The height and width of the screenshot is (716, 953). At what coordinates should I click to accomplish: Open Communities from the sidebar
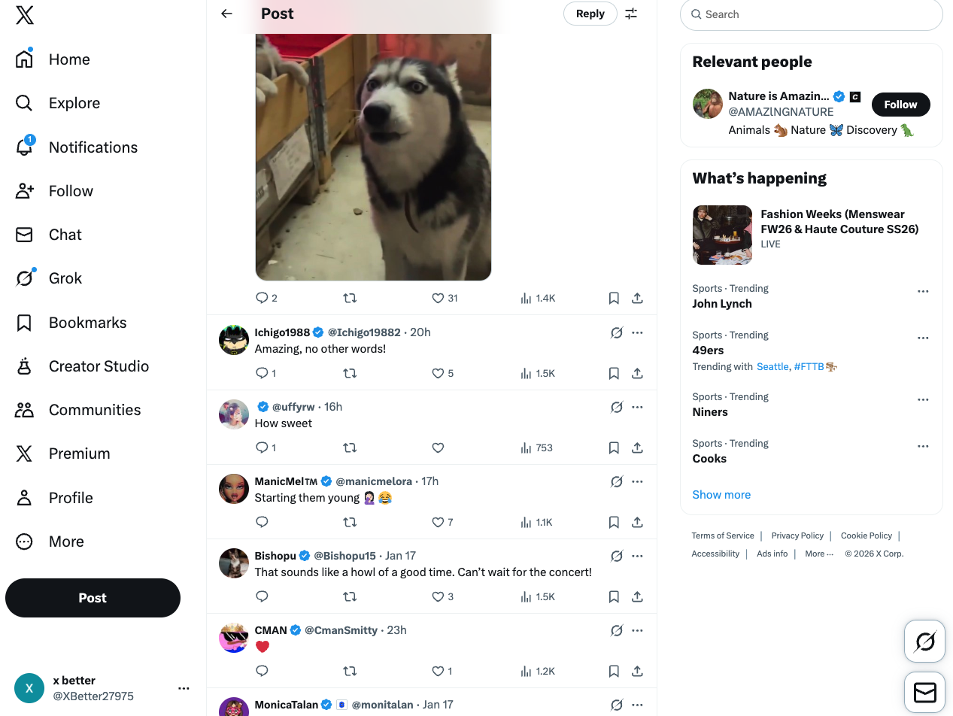95,410
